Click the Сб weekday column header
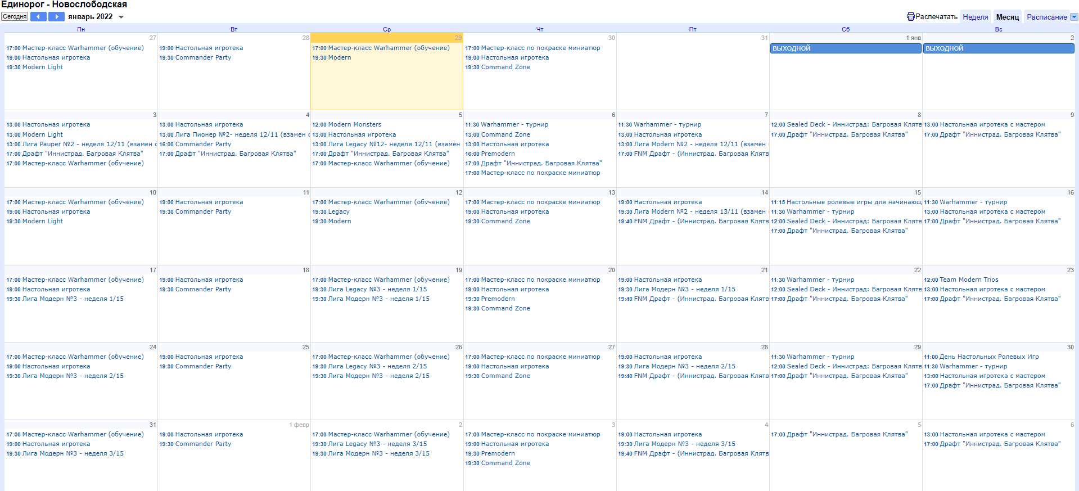 tap(845, 29)
